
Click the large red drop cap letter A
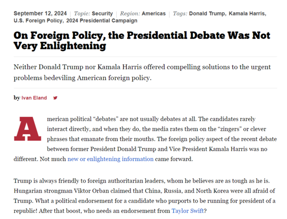(x=27, y=129)
